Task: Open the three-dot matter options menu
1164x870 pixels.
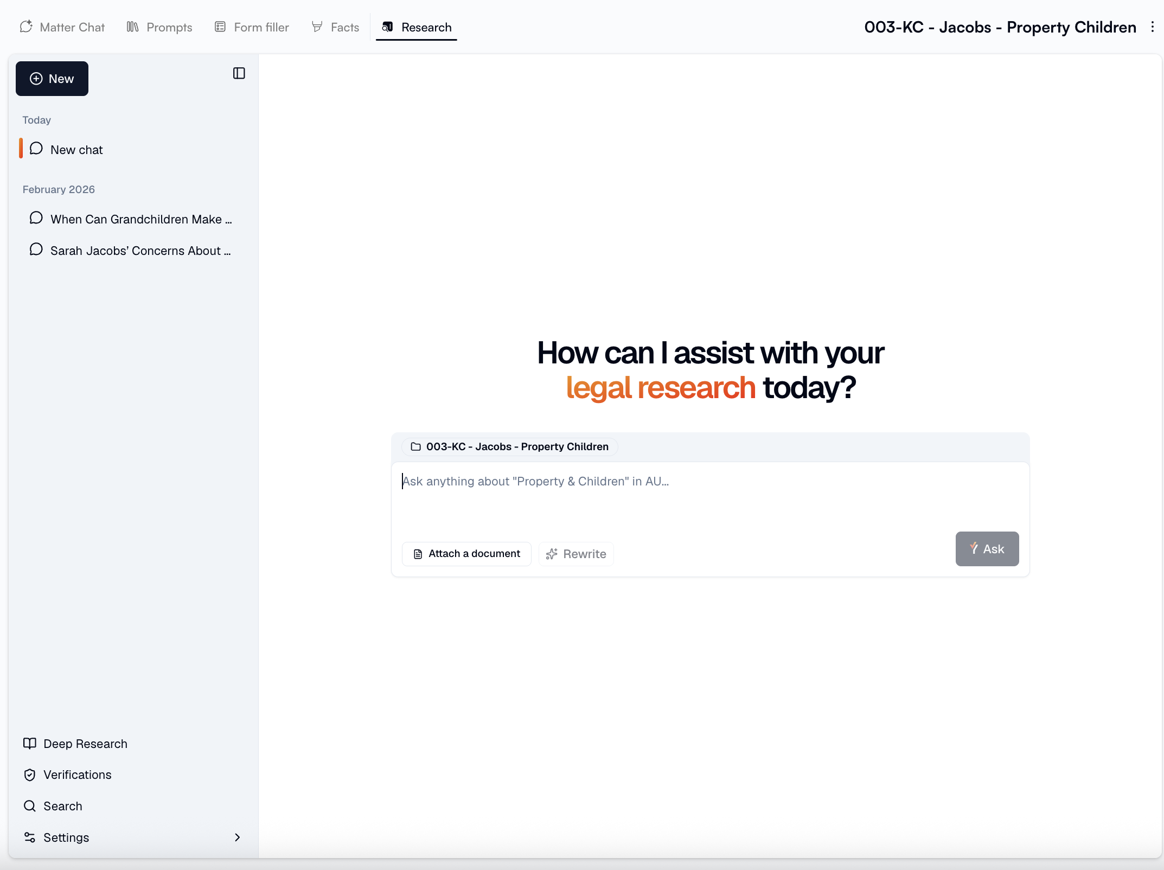Action: (1152, 27)
